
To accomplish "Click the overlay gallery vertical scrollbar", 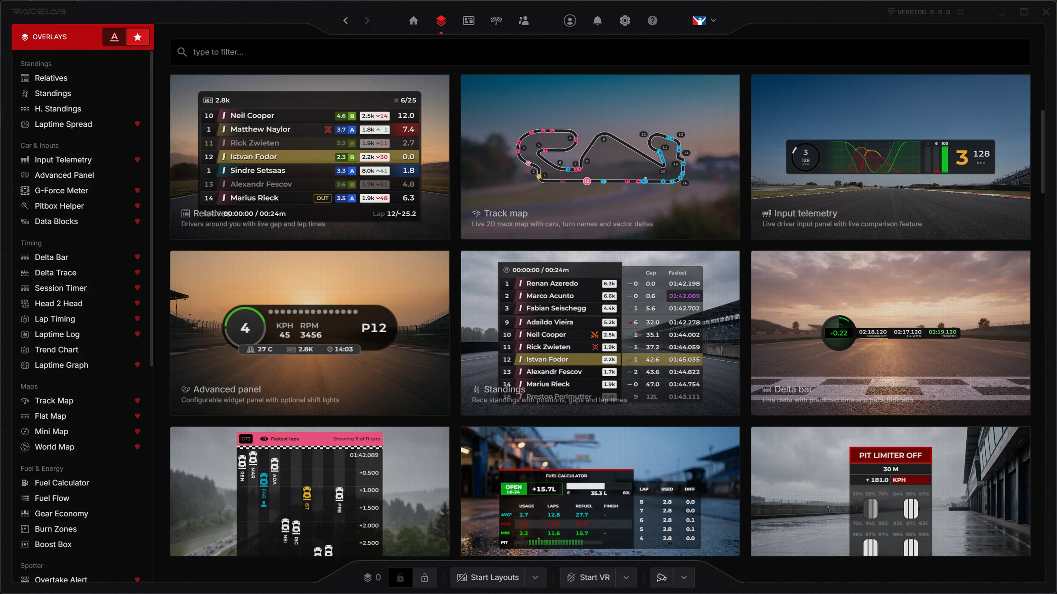I will point(1042,152).
